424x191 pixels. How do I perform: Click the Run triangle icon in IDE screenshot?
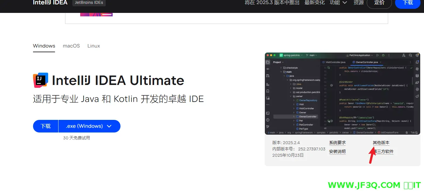[378, 55]
